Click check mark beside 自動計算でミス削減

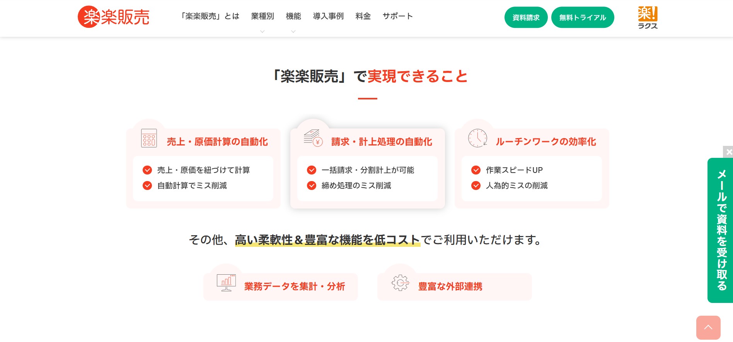(147, 186)
